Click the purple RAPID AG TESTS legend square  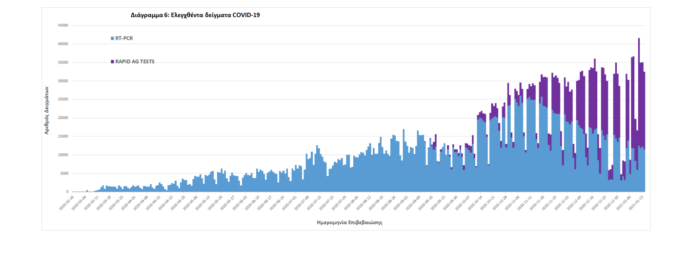[112, 61]
